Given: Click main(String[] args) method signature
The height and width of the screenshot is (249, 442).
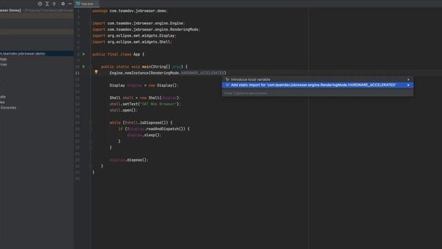Looking at the screenshot, I should pos(144,66).
